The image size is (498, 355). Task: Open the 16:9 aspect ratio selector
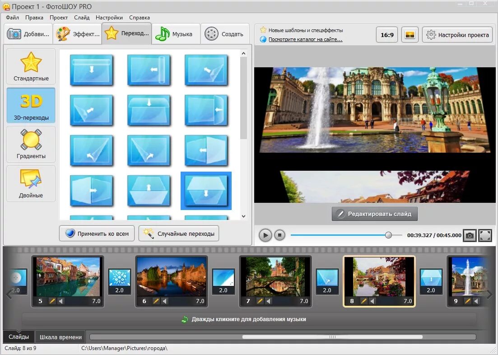point(387,35)
